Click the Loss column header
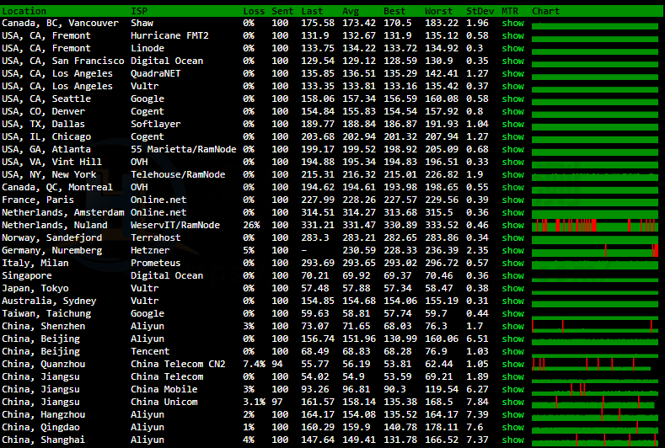 point(253,11)
